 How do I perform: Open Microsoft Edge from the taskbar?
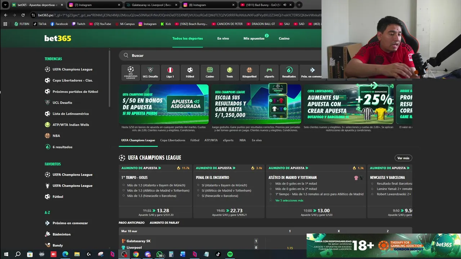(x=65, y=254)
